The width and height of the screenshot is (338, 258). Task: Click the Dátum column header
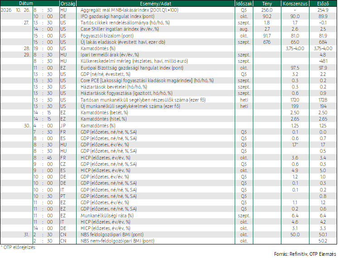(26, 4)
